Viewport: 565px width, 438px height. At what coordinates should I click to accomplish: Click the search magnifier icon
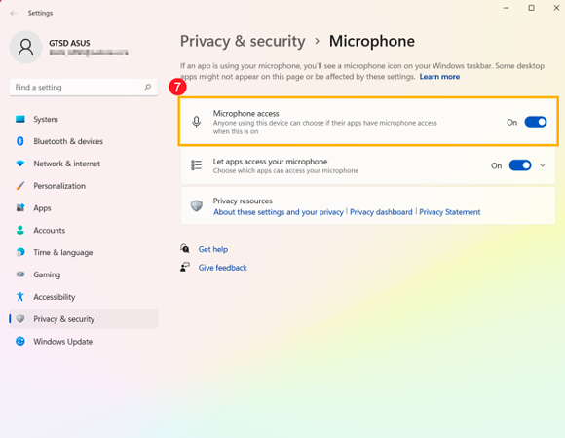coord(148,87)
